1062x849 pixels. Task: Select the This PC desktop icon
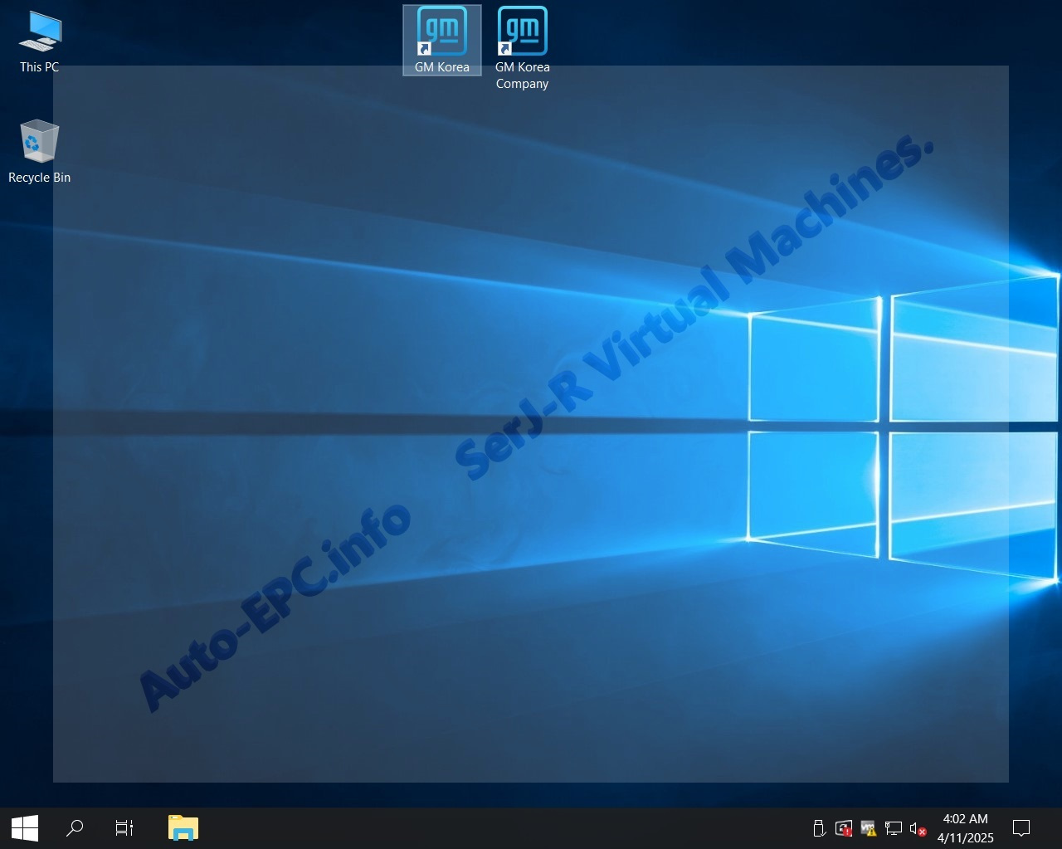point(39,32)
